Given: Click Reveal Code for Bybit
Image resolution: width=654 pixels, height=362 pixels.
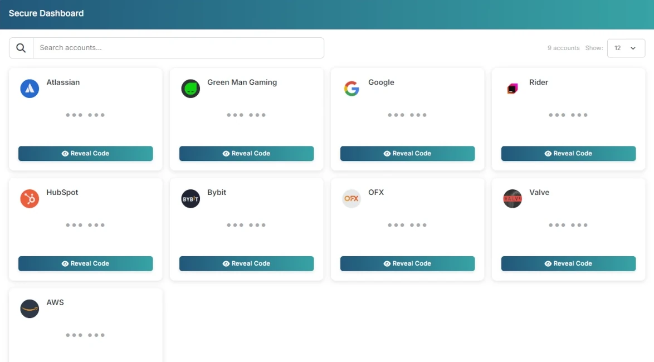Looking at the screenshot, I should (x=246, y=263).
